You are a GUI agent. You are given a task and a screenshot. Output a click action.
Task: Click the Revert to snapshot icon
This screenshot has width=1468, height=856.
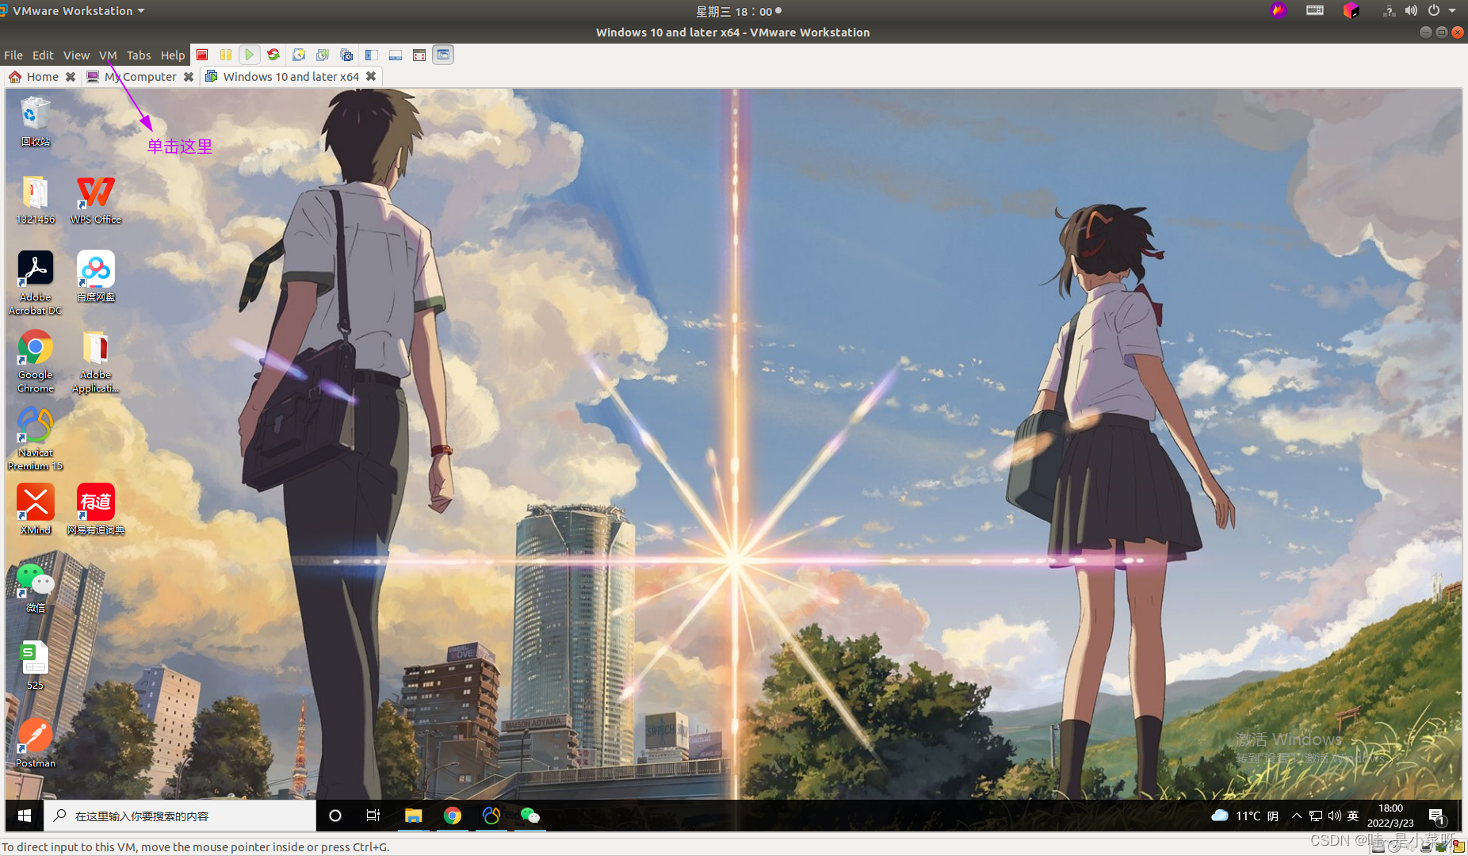click(323, 55)
